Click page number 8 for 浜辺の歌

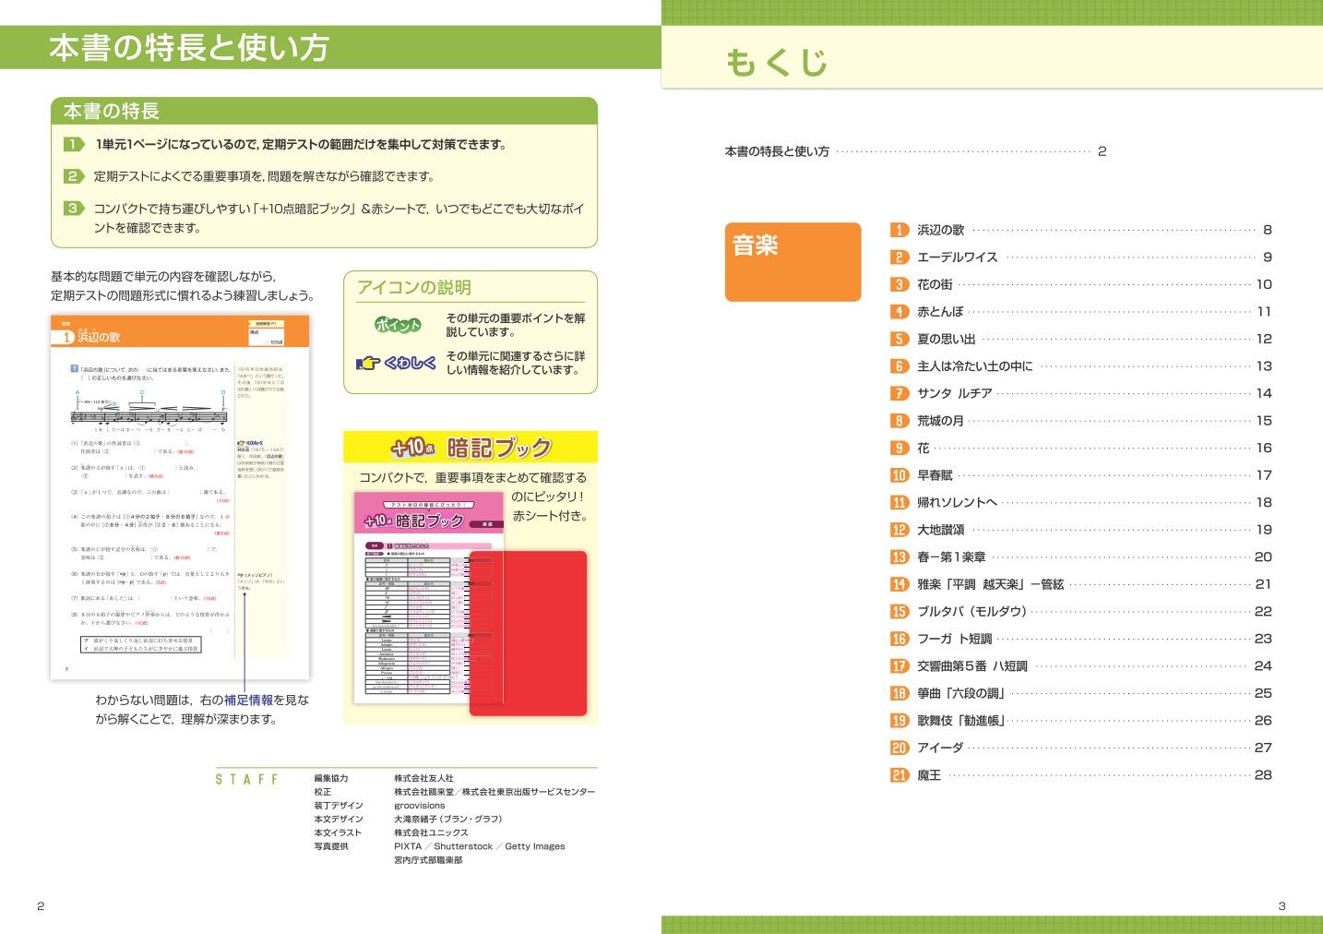tap(1268, 230)
